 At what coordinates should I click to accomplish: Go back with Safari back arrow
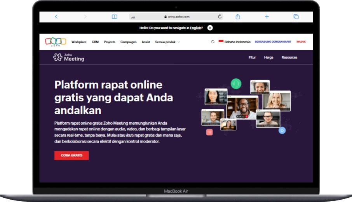pos(56,17)
